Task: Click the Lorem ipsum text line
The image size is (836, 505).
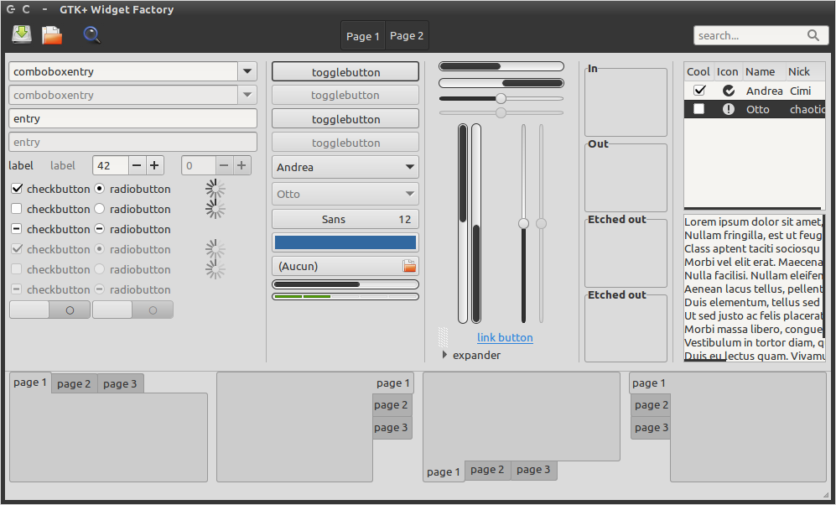Action: [x=753, y=221]
